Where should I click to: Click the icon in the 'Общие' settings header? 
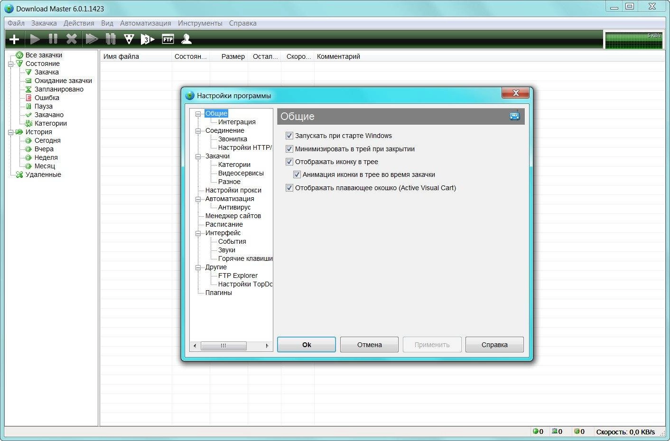[x=515, y=116]
